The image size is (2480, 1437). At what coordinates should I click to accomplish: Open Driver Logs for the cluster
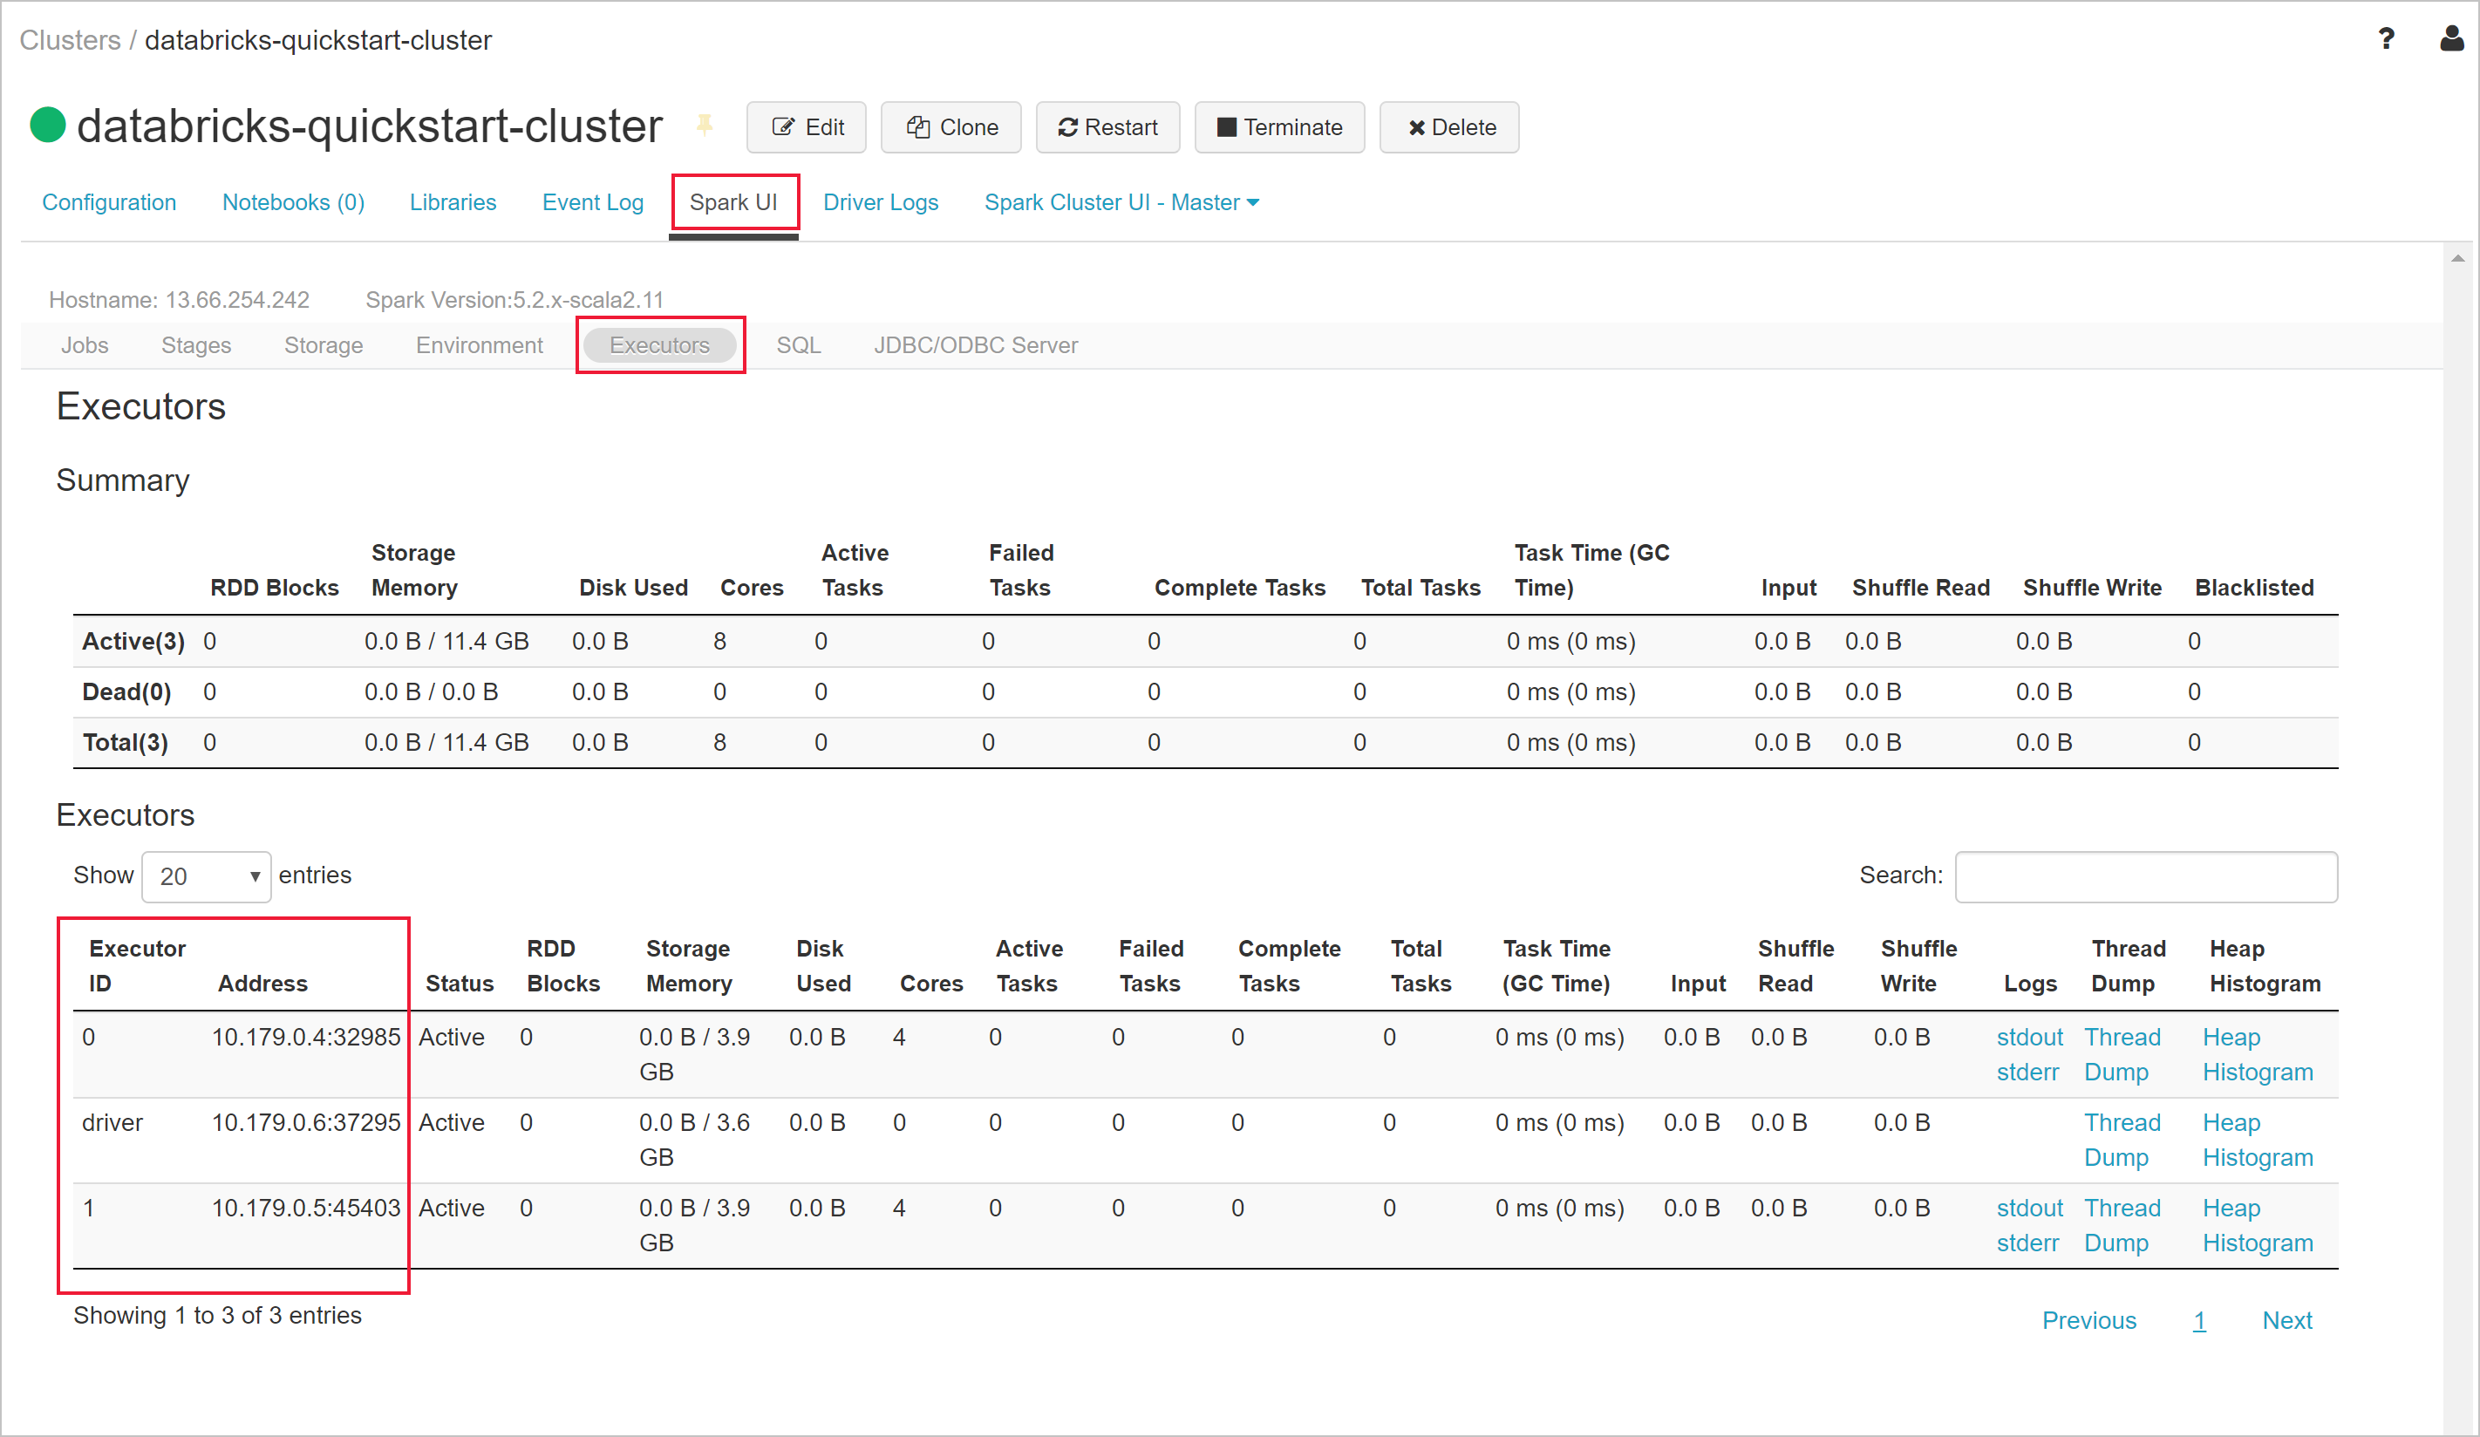pyautogui.click(x=881, y=202)
